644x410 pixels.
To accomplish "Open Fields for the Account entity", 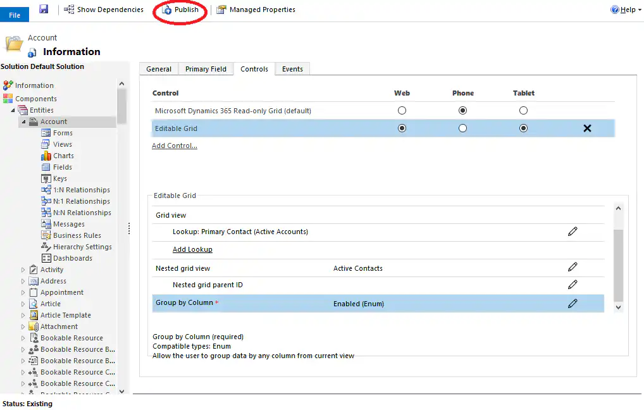I will pyautogui.click(x=60, y=166).
